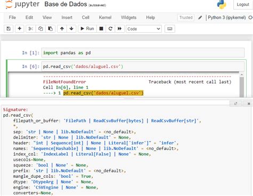Click Python 3 (ipykernel) kernel name
This screenshot has height=196, width=253.
pyautogui.click(x=227, y=18)
